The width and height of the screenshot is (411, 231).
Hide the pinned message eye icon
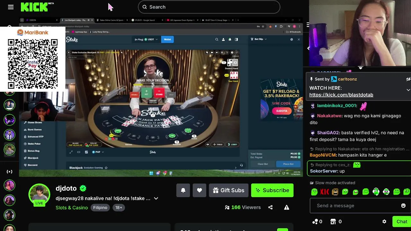click(408, 79)
